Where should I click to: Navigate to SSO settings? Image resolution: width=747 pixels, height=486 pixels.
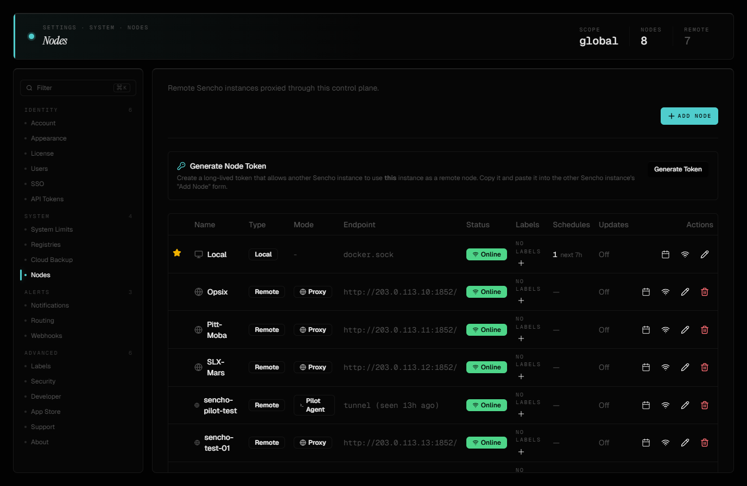click(x=37, y=184)
